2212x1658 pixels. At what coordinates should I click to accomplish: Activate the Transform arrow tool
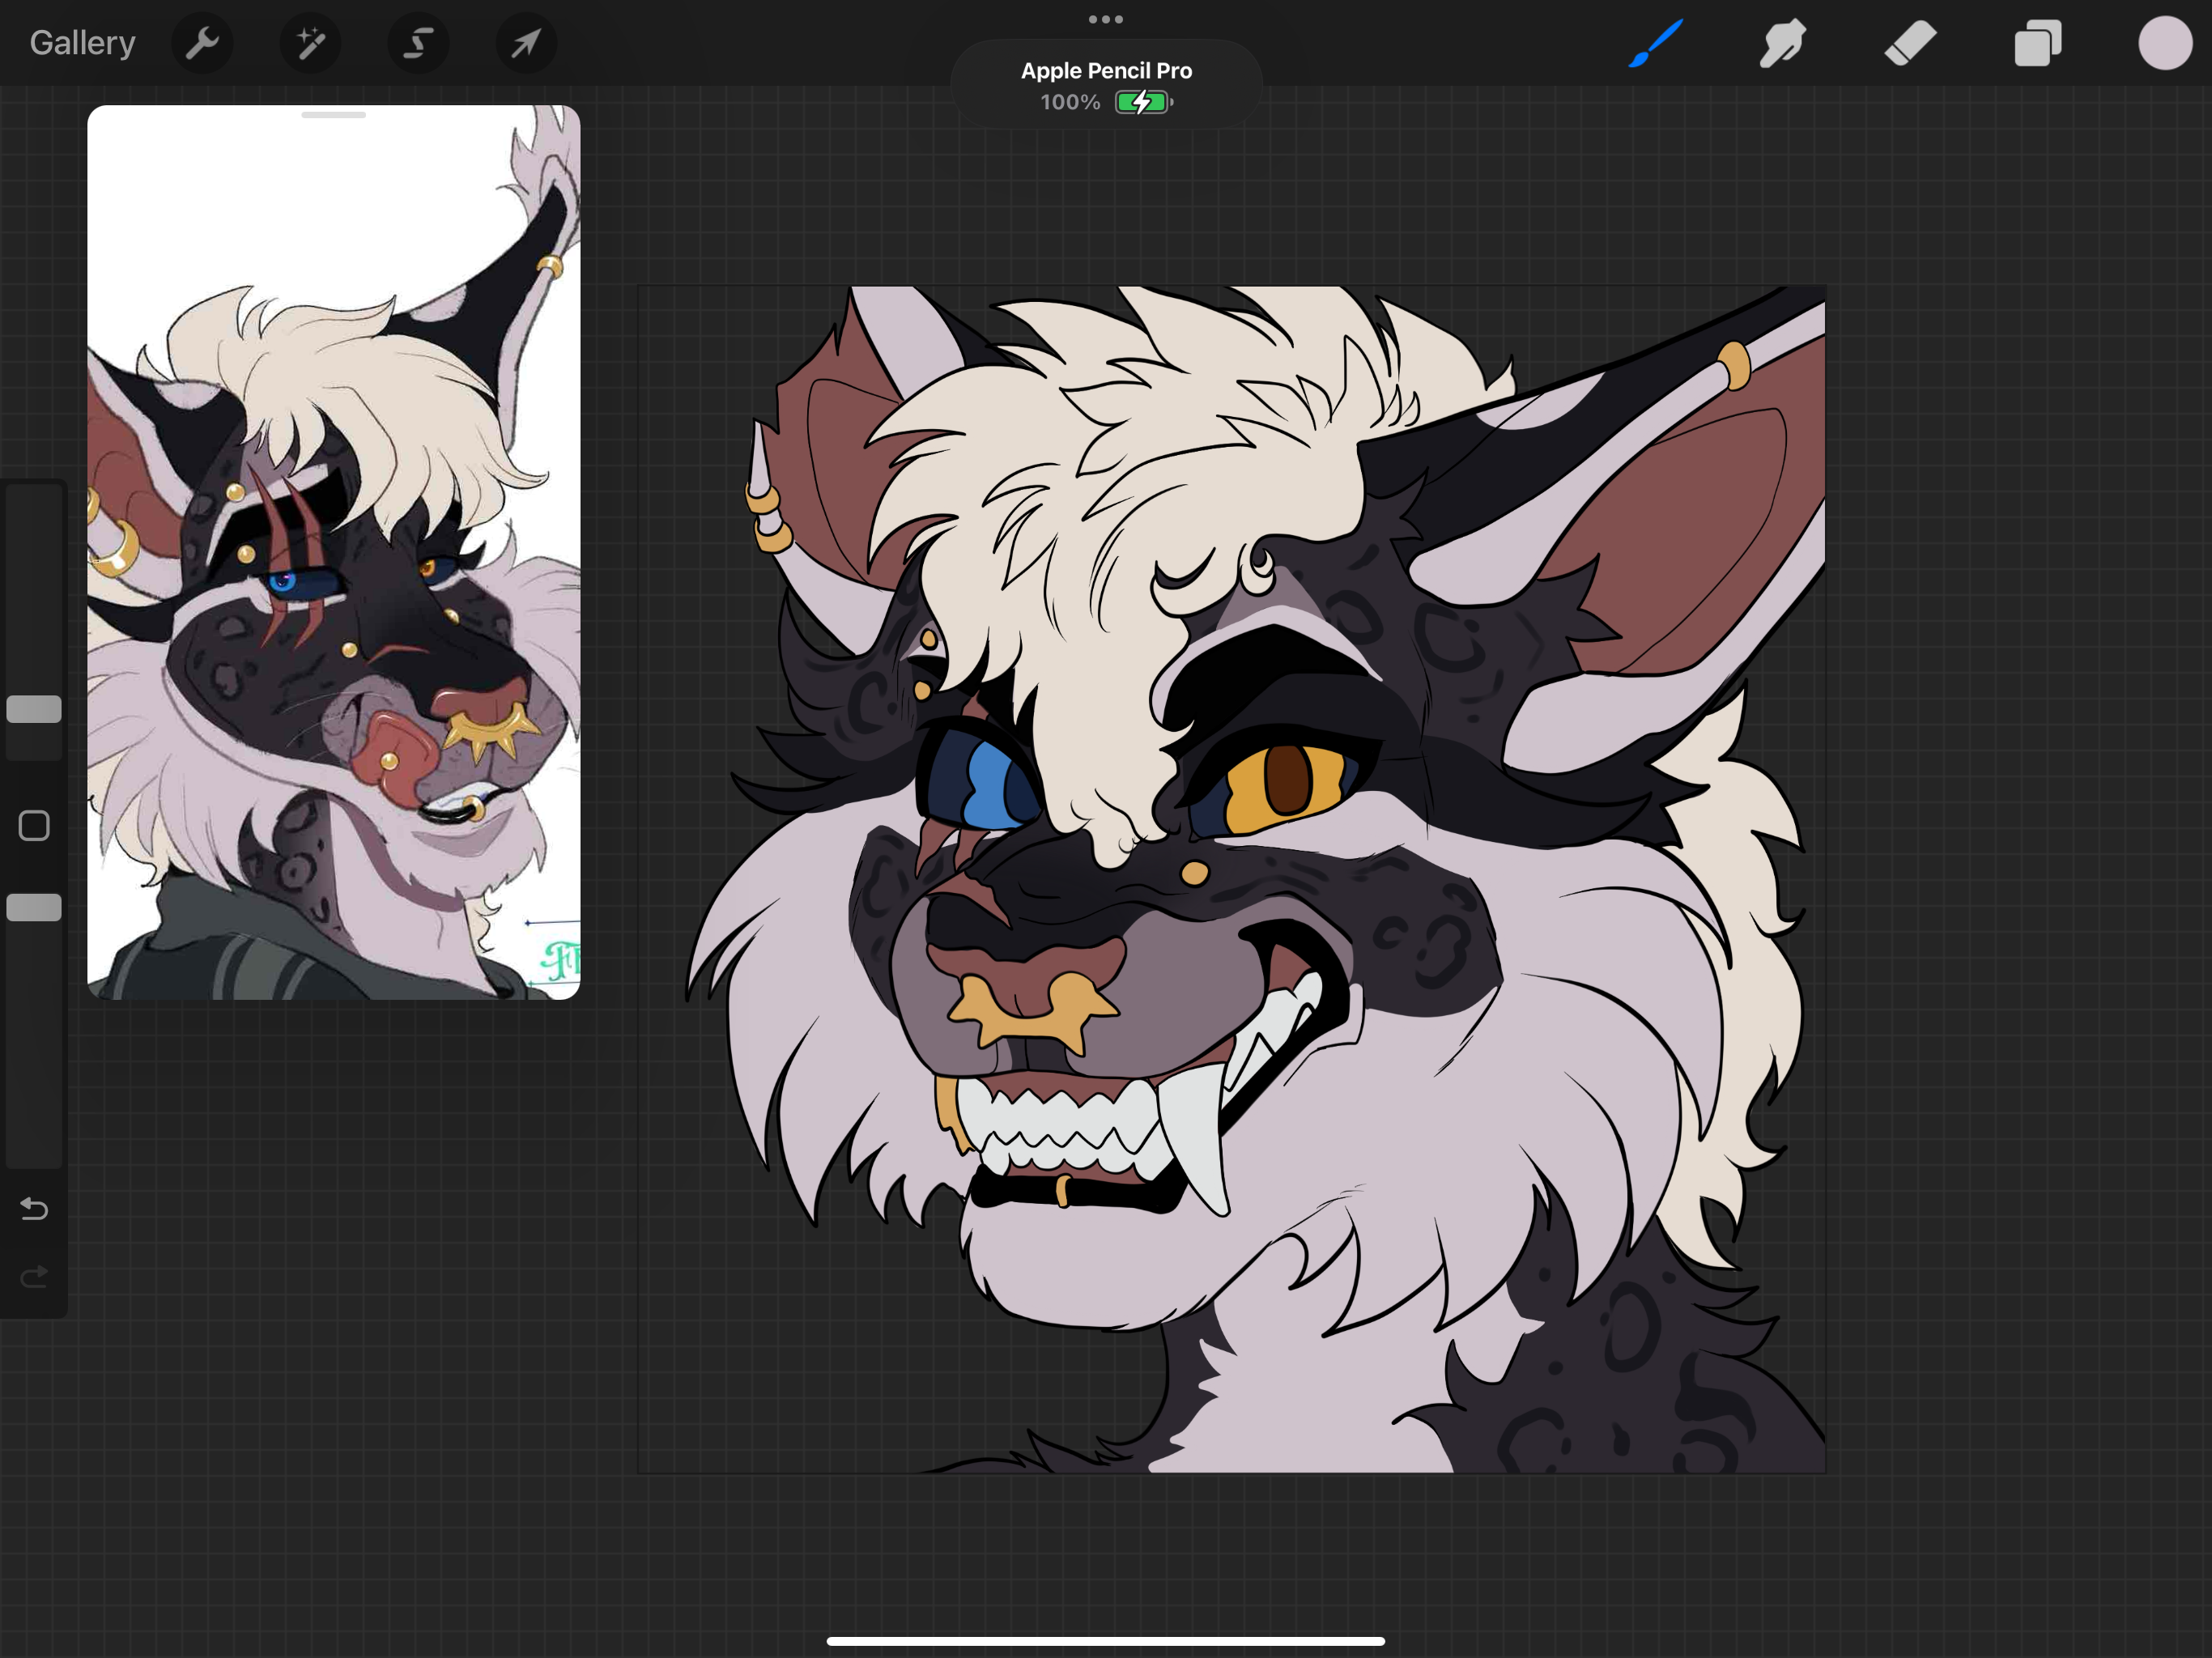(526, 43)
